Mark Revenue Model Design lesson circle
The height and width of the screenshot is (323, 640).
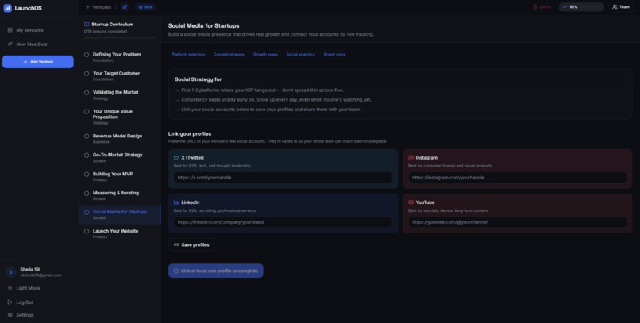tap(87, 137)
